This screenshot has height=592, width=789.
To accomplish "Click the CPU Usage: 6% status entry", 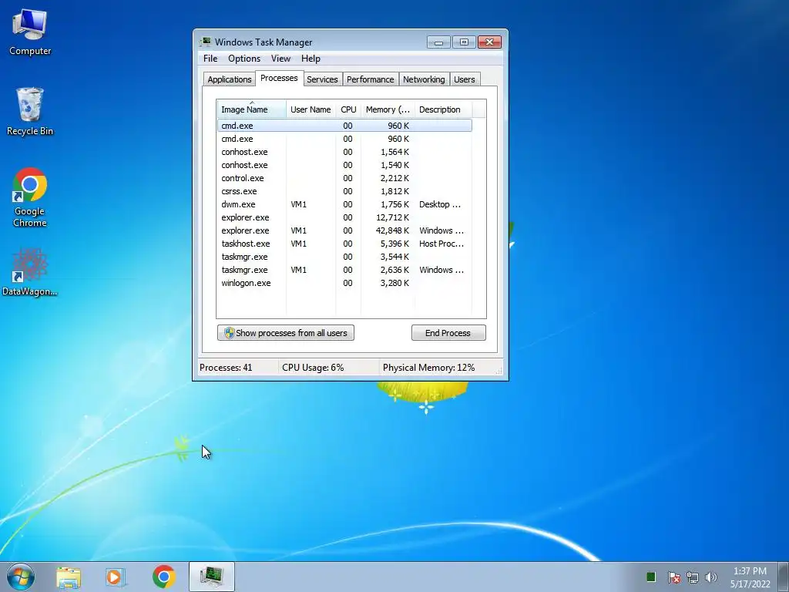I will (x=313, y=368).
